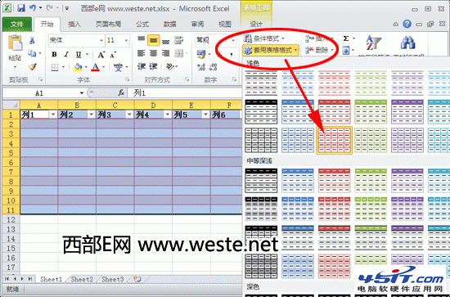Select the Format Painter brush
450x297 pixels.
tap(33, 67)
